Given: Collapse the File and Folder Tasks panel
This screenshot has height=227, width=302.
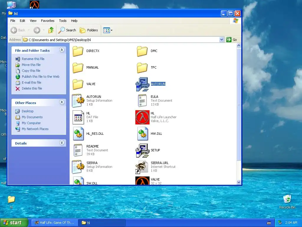Looking at the screenshot, I should pyautogui.click(x=62, y=50).
